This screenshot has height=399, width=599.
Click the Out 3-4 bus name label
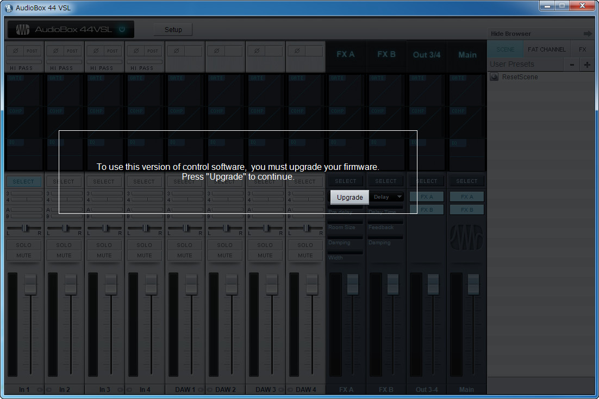point(427,389)
